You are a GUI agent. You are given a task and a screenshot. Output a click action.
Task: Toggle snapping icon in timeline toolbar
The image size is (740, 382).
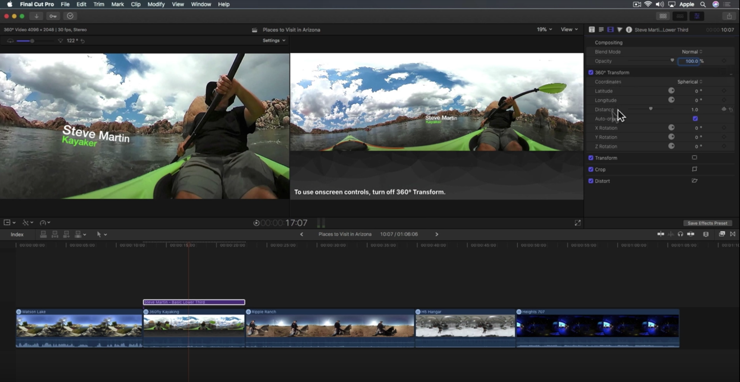691,234
